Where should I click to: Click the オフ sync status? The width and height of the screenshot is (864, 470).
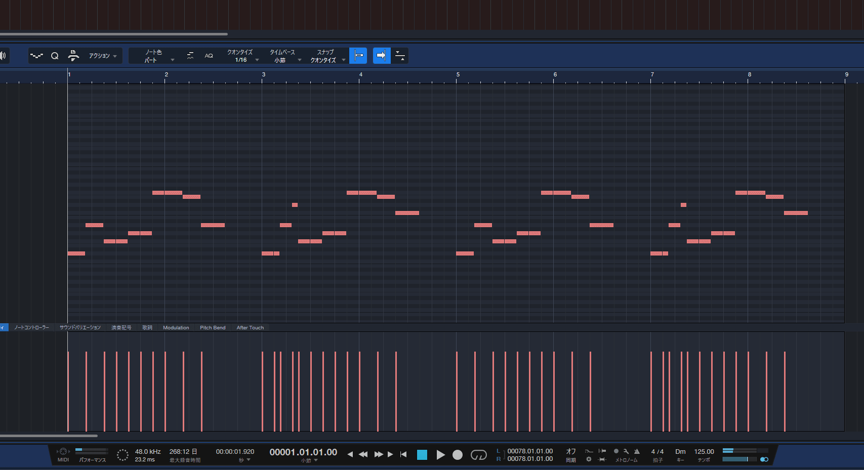tap(571, 451)
